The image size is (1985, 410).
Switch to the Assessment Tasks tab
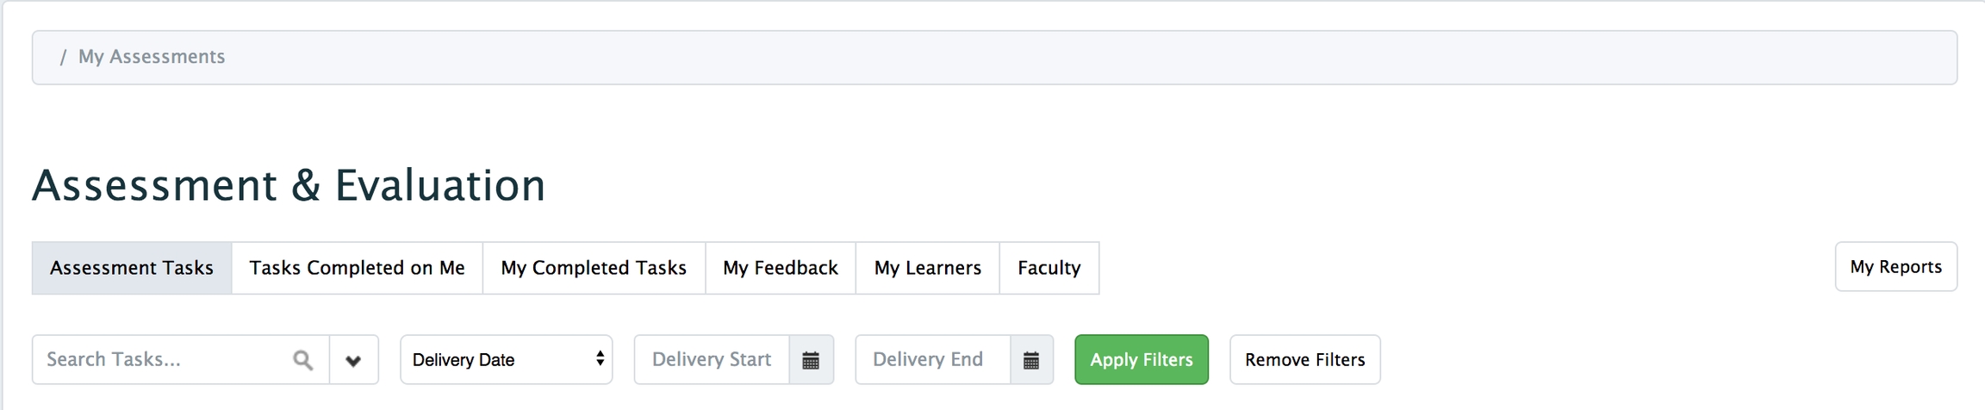[132, 268]
